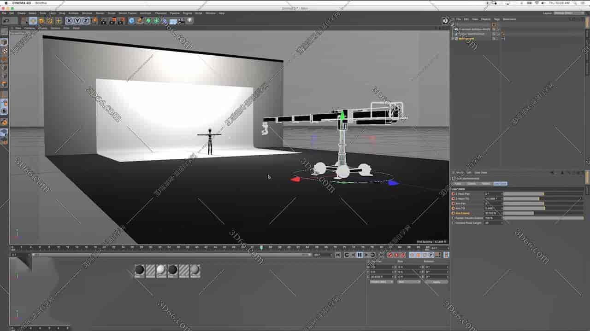Open the coordinate system dropdown below Position

pos(381,282)
